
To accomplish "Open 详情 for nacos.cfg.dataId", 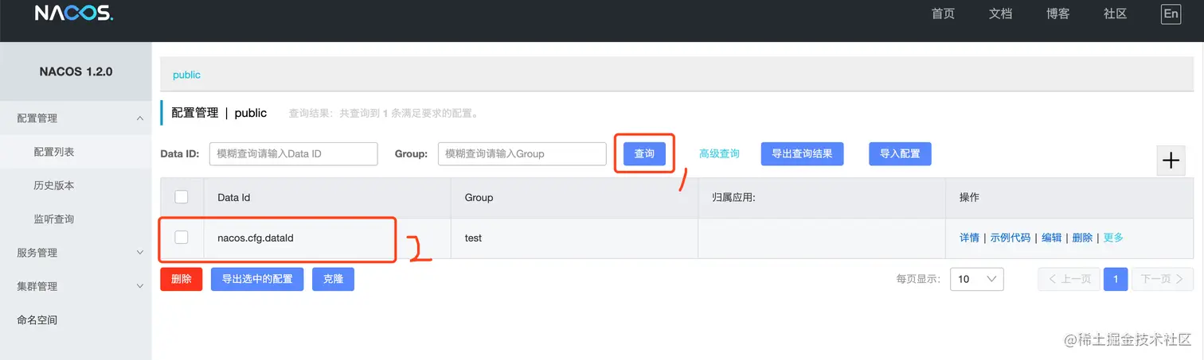I will tap(969, 238).
